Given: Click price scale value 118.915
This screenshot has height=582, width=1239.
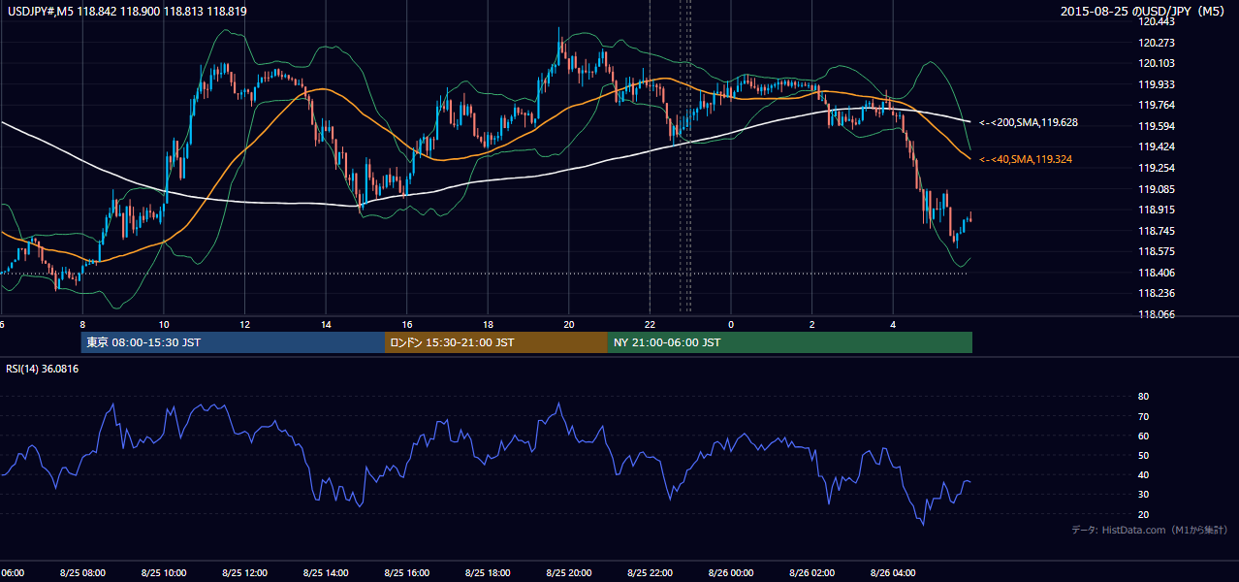Looking at the screenshot, I should [1159, 210].
